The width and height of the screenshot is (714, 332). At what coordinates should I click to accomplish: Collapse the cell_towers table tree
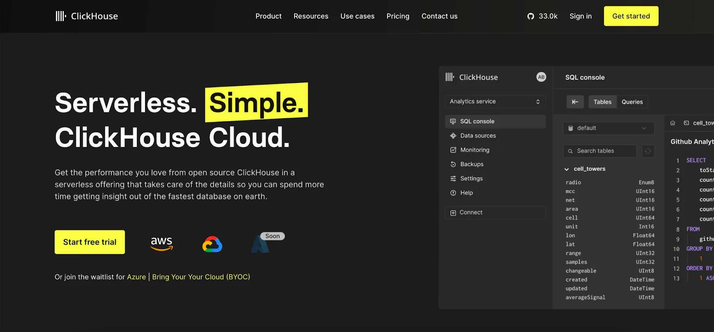(566, 169)
